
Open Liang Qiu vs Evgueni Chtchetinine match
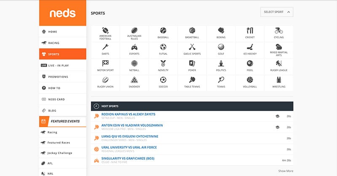tap(130, 136)
